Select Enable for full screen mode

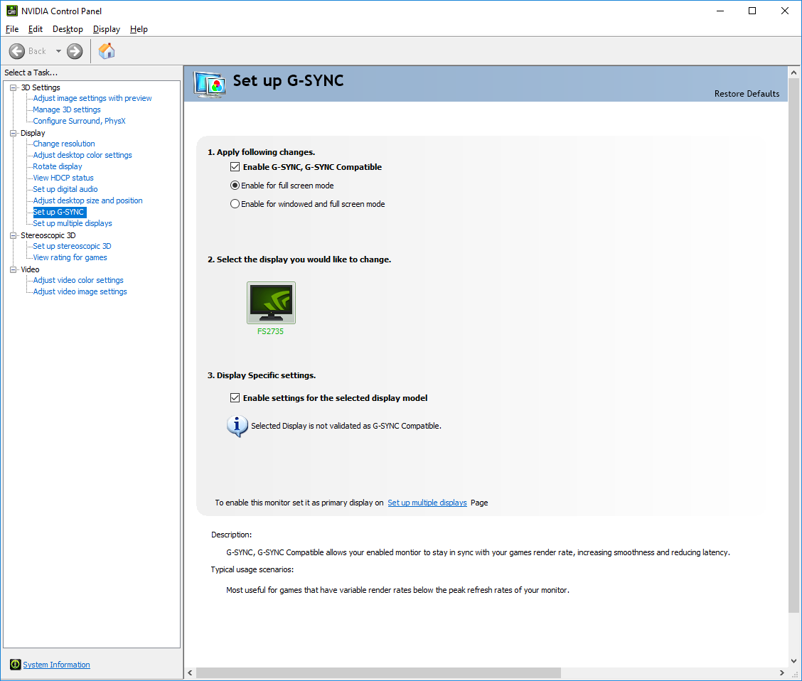[235, 185]
